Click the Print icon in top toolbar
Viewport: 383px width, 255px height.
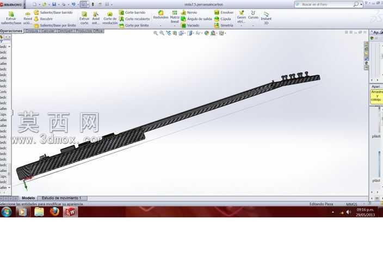pos(64,4)
